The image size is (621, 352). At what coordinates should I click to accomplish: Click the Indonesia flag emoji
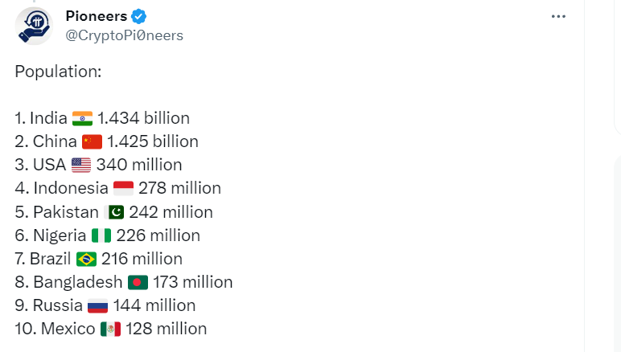(x=123, y=189)
